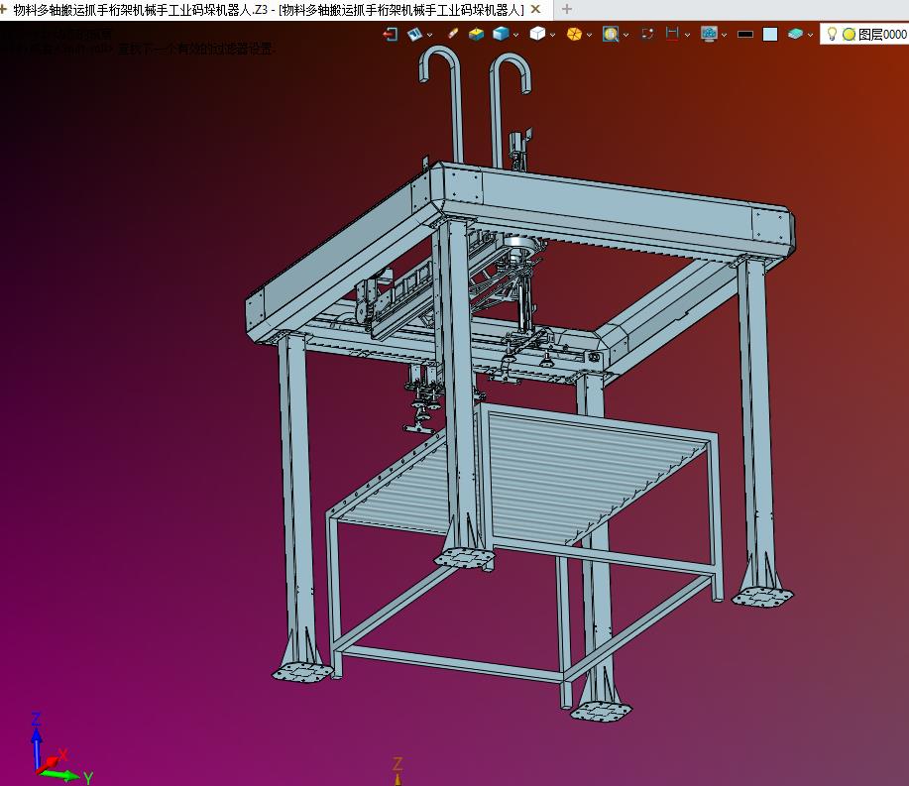Click the blue shaded cube icon
Viewport: 909px width, 786px height.
click(501, 35)
